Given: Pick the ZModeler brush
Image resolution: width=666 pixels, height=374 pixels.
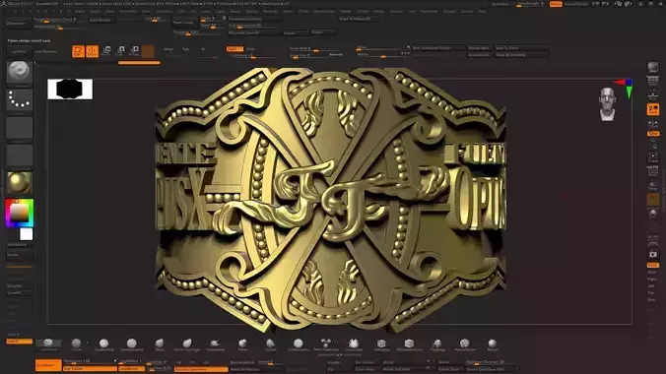Looking at the screenshot, I should [x=381, y=344].
